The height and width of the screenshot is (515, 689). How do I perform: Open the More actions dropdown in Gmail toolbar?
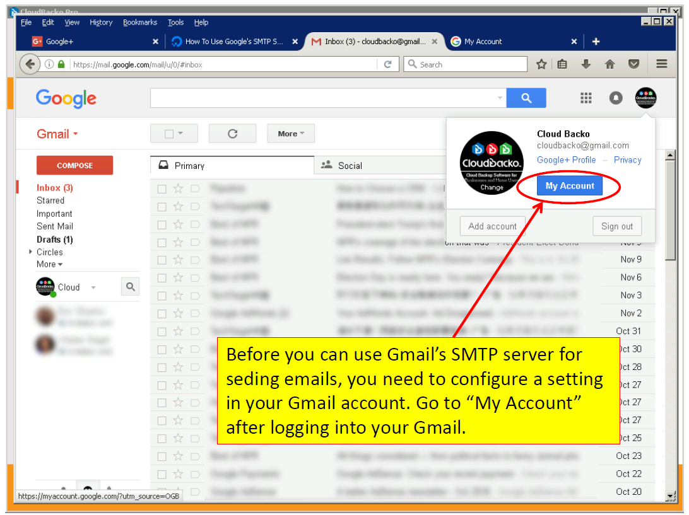tap(291, 134)
